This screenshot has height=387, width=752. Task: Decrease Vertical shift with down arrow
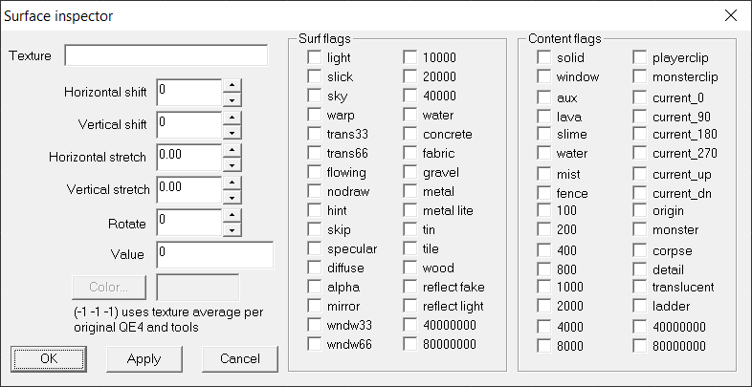click(232, 132)
